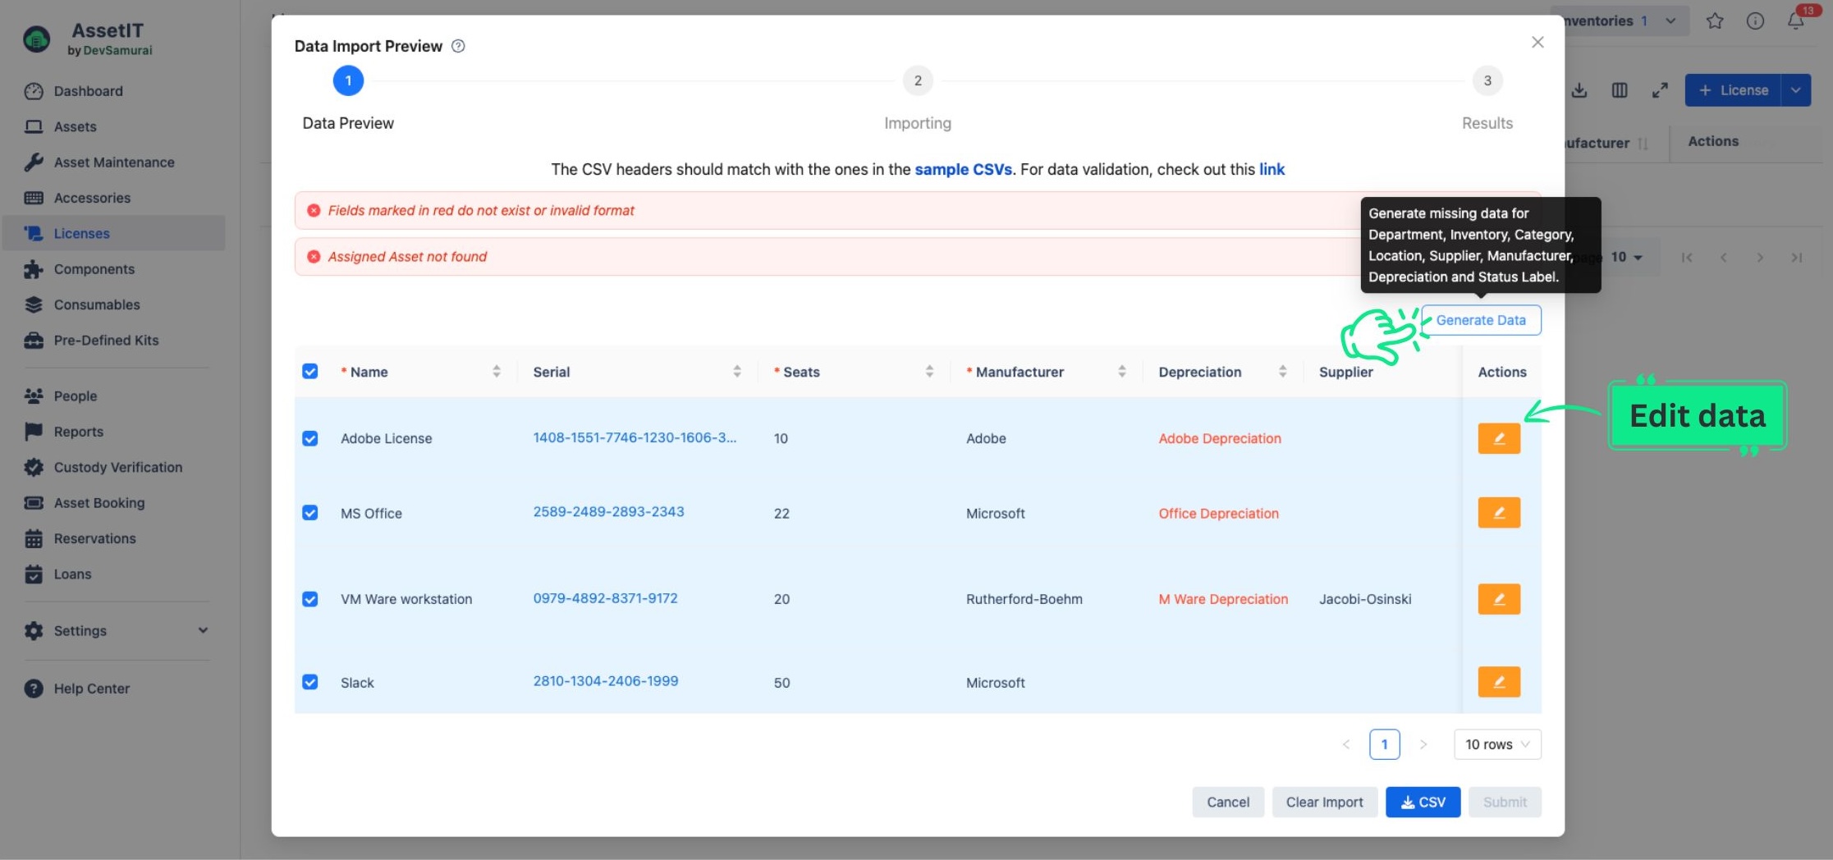The image size is (1833, 860).
Task: Open the column layout icon in toolbar
Action: (x=1620, y=90)
